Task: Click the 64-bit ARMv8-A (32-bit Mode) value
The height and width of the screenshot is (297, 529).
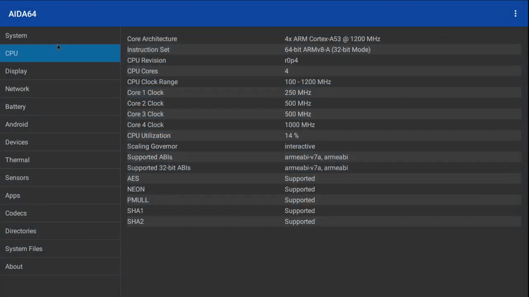Action: click(327, 49)
